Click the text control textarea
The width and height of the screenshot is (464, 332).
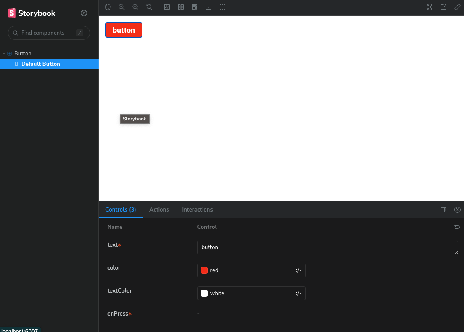click(328, 247)
